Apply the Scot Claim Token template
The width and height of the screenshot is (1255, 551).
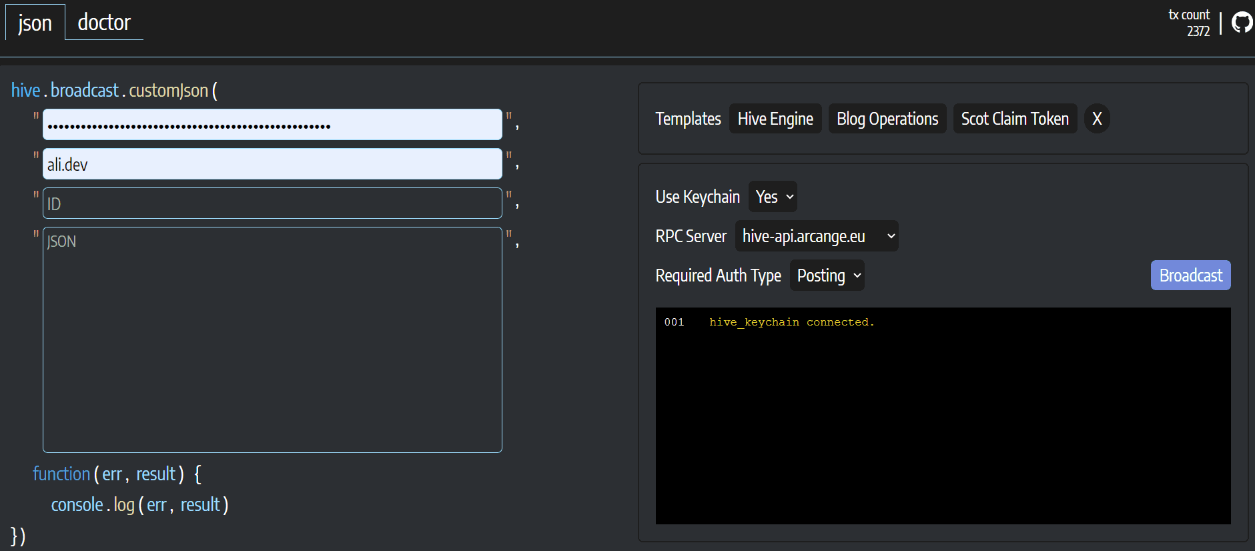1015,119
